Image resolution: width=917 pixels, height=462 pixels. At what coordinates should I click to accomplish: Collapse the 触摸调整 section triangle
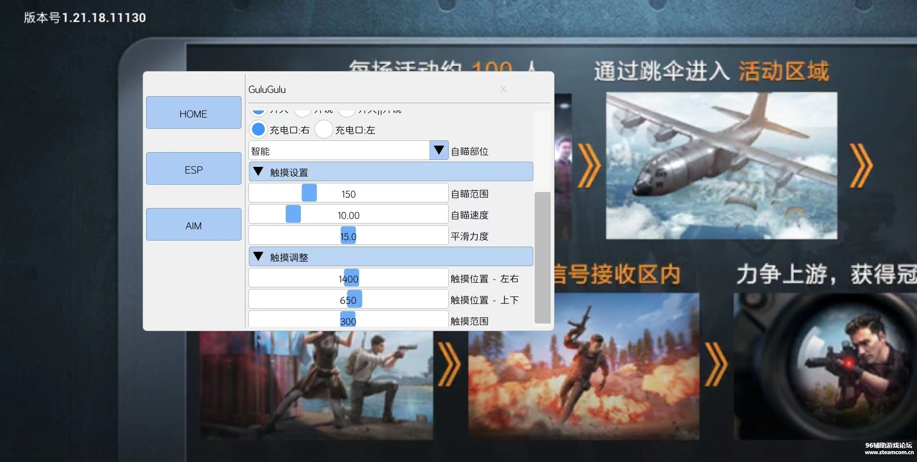(258, 257)
